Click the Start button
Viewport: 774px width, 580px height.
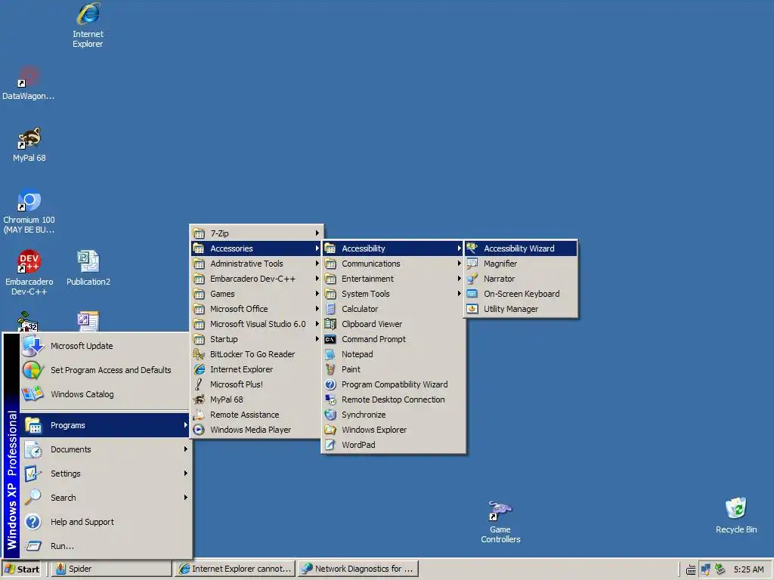[22, 569]
